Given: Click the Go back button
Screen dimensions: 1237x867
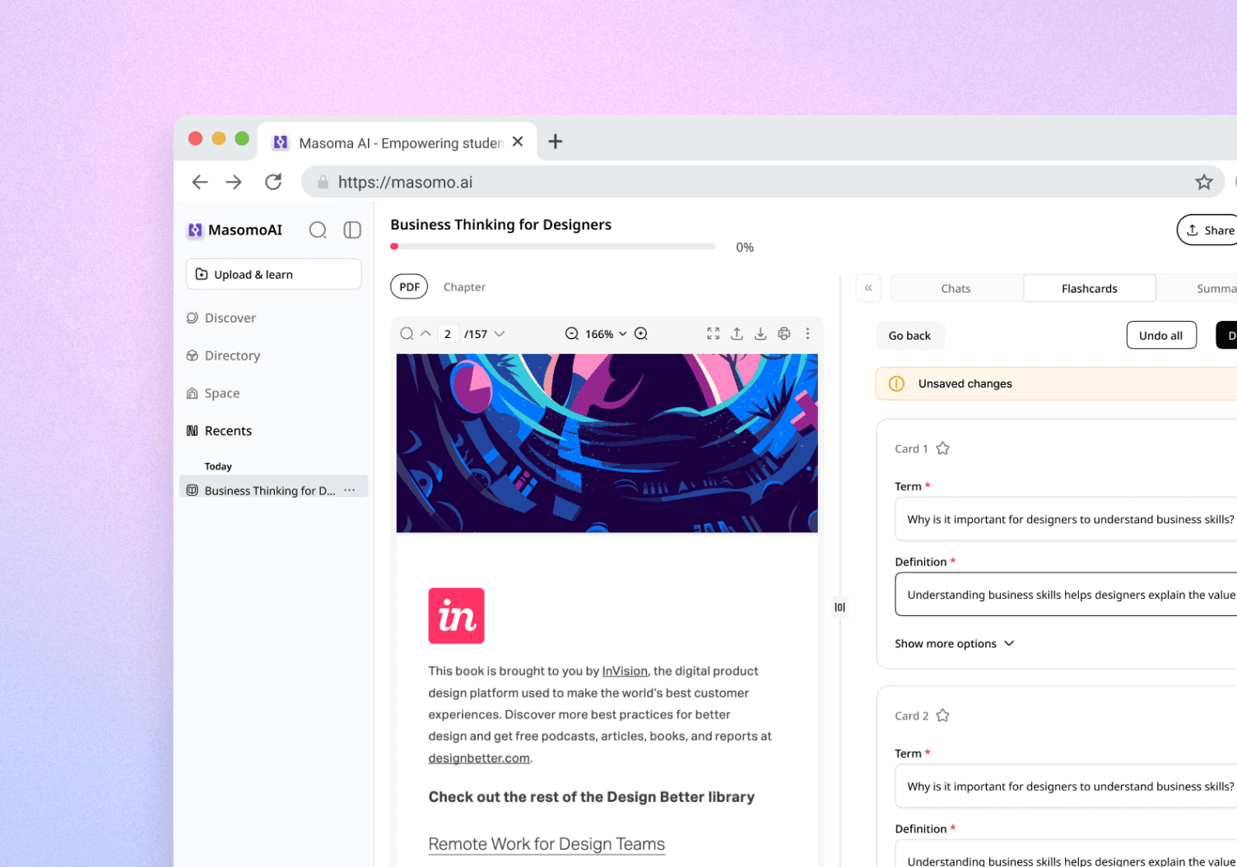Looking at the screenshot, I should 909,336.
